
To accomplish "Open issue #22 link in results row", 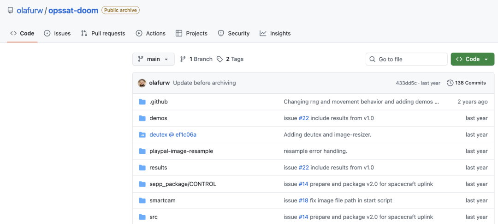I will pyautogui.click(x=303, y=168).
